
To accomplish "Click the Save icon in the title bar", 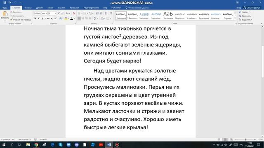I will tap(5, 2).
